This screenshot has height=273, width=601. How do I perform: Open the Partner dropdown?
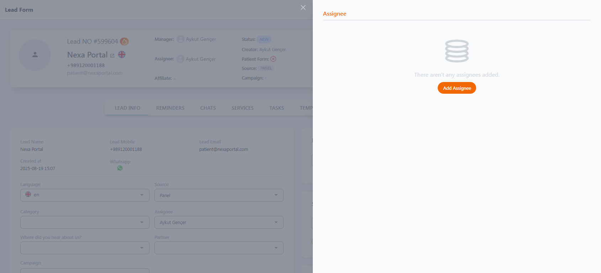click(x=219, y=248)
